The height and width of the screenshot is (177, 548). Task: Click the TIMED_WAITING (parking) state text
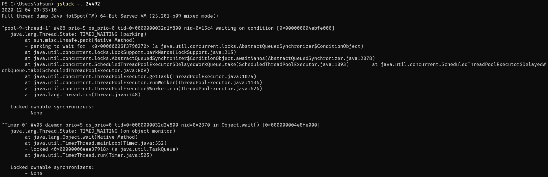tap(113, 34)
